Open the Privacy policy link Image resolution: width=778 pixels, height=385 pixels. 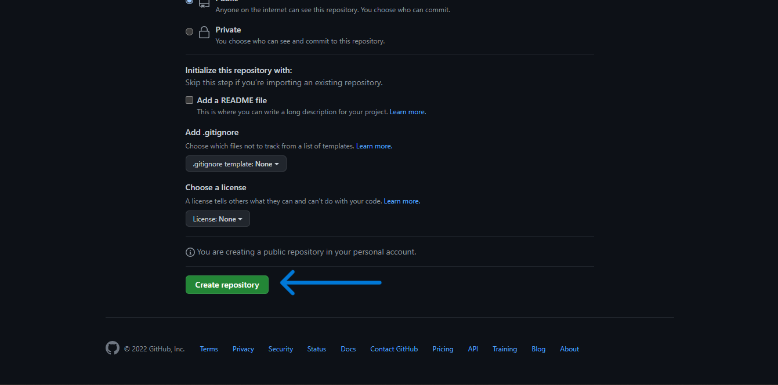[x=243, y=348]
